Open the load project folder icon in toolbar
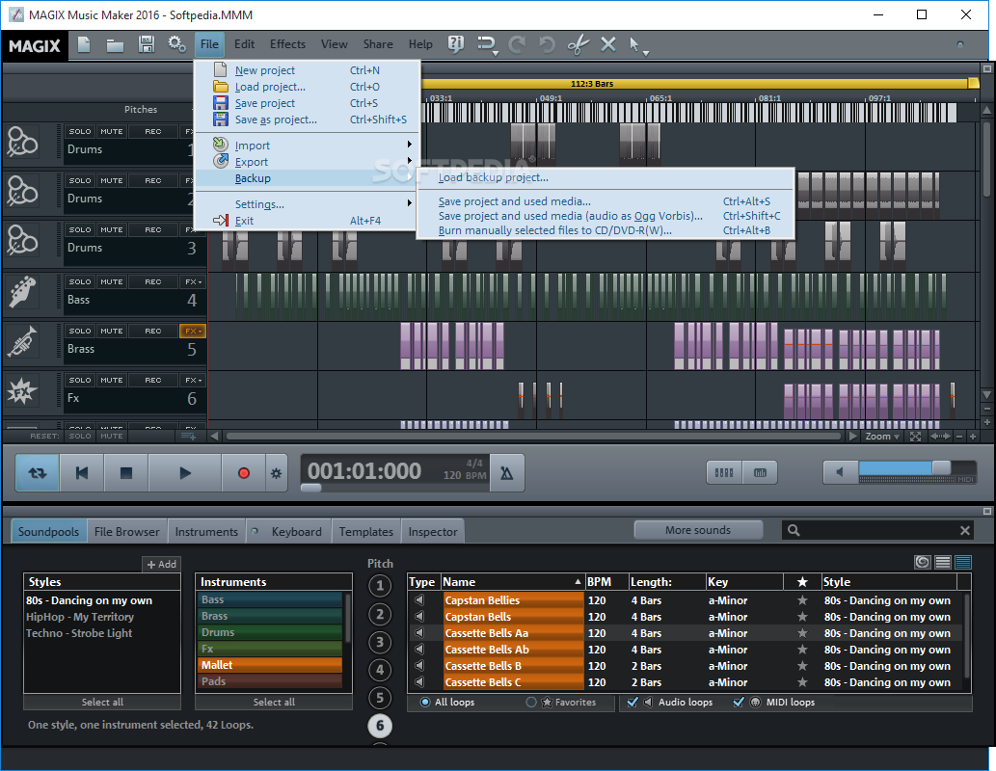 pos(115,45)
